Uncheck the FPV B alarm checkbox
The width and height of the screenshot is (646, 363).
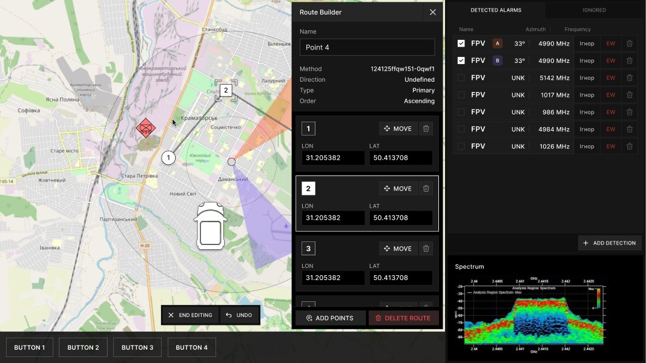pos(461,60)
